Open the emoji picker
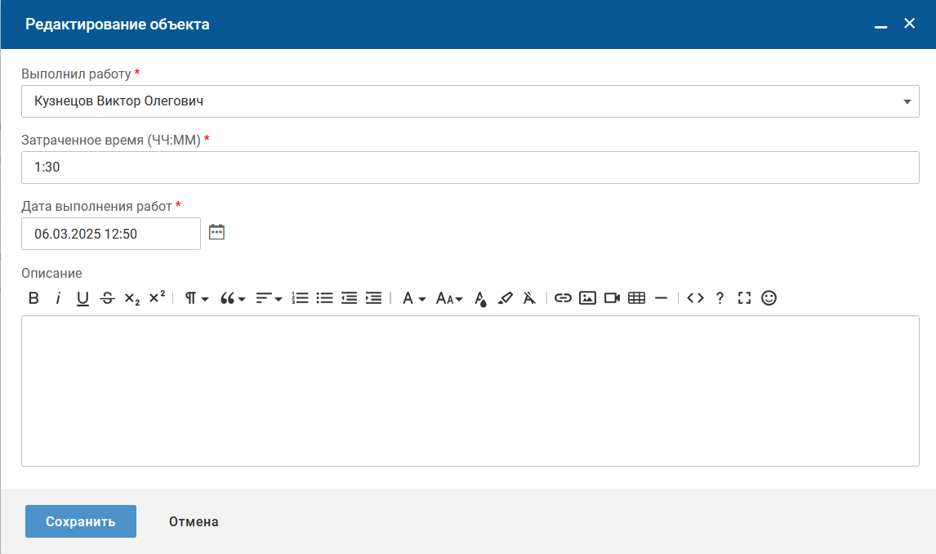The width and height of the screenshot is (936, 554). [x=769, y=298]
